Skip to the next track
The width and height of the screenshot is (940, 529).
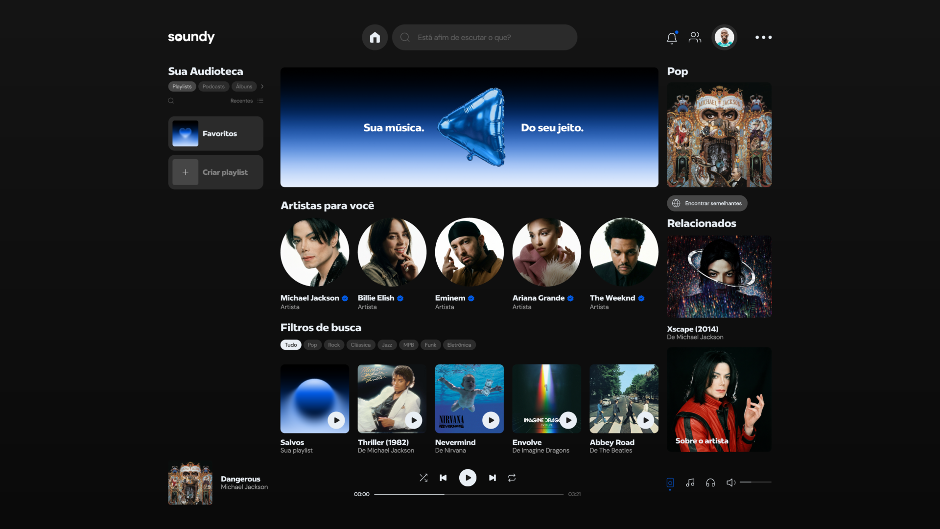click(492, 478)
